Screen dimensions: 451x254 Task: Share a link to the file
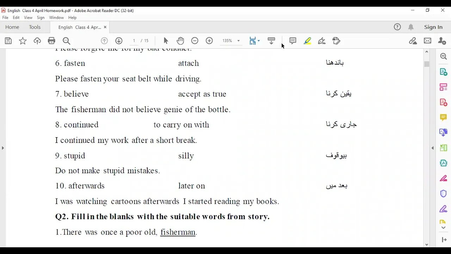coord(413,41)
